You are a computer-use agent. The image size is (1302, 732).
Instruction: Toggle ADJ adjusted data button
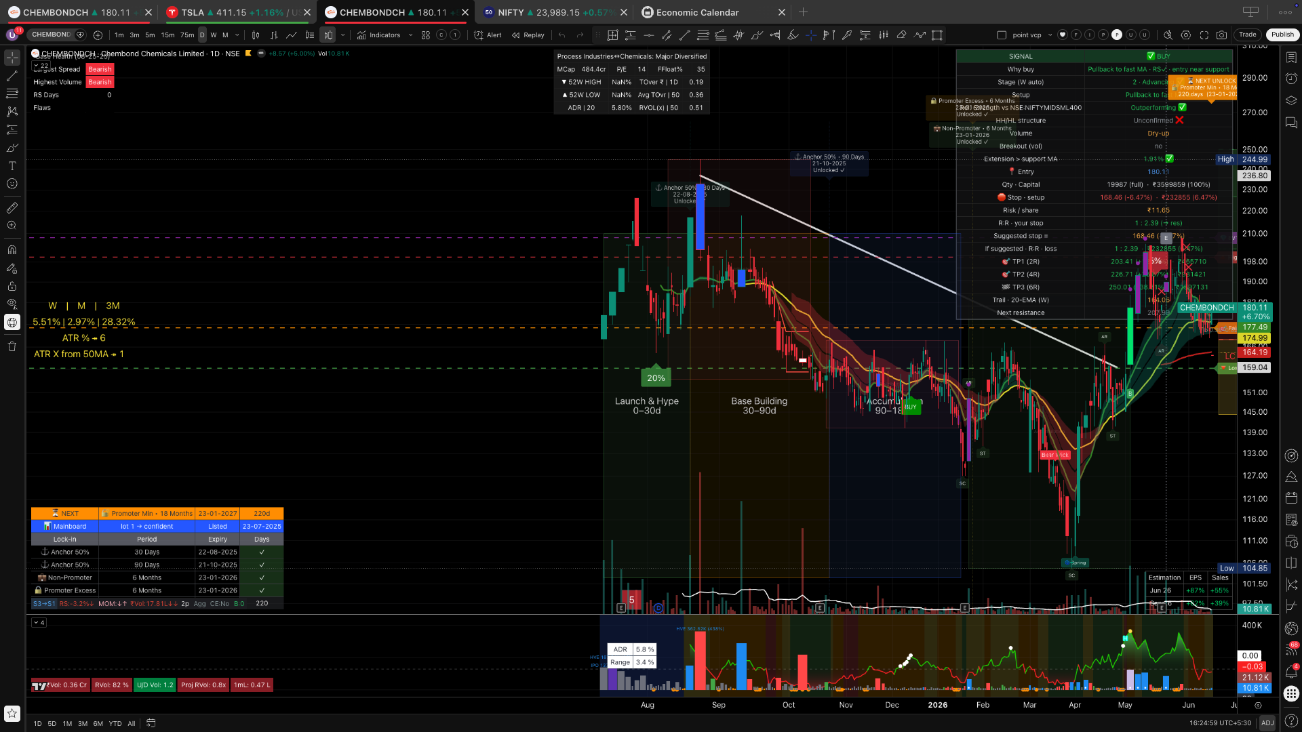[x=1267, y=723]
